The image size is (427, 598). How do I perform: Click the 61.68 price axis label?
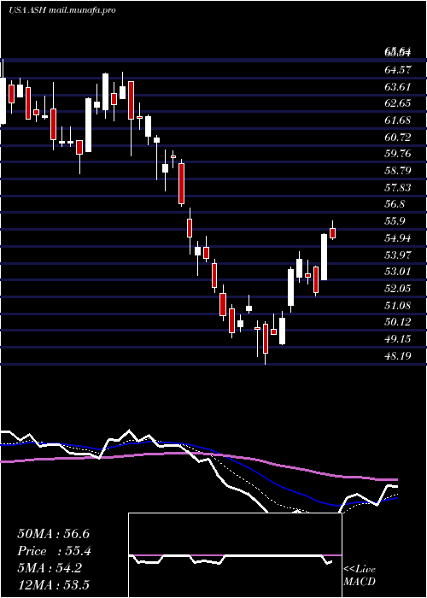tap(398, 120)
